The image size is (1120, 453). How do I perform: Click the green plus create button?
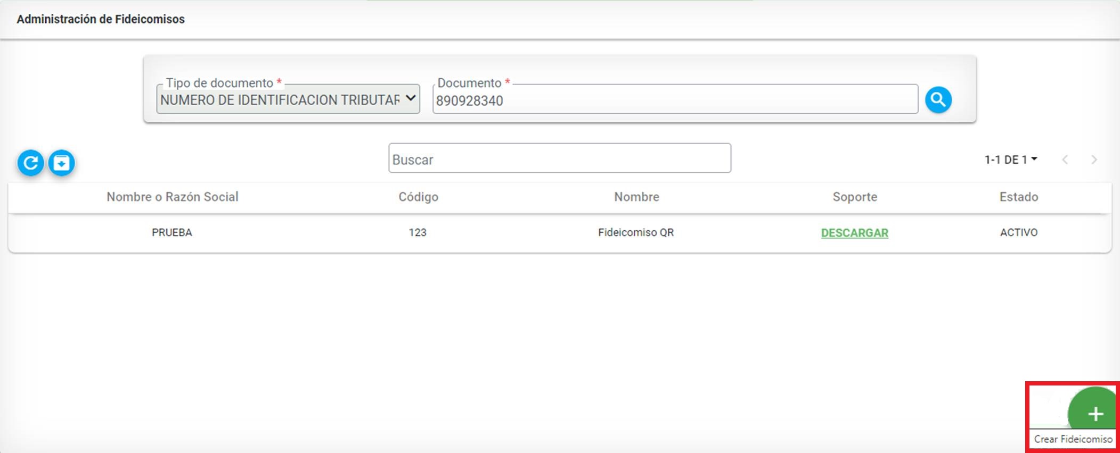point(1093,413)
